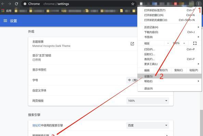Click the page vertical scrollbar thumb
Image resolution: width=203 pixels, height=136 pixels.
coord(201,123)
